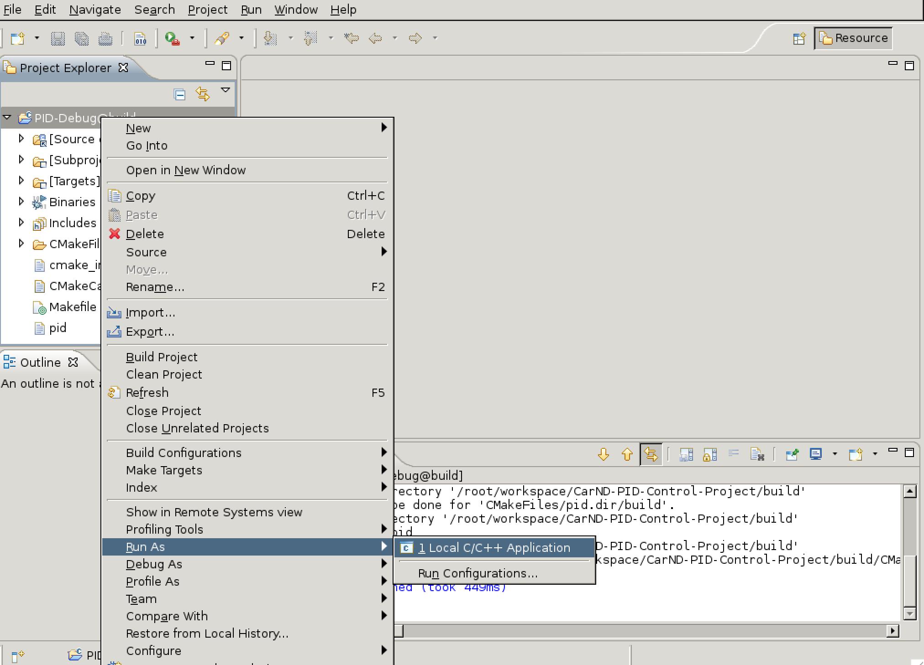Select the Makefile in Project Explorer
Image resolution: width=924 pixels, height=665 pixels.
pyautogui.click(x=72, y=307)
